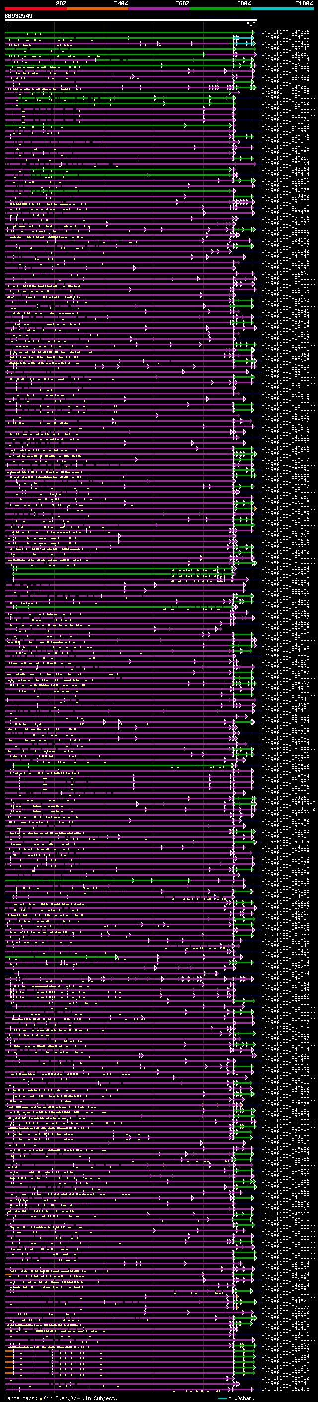Select the UniRef100_Q2YHP5 row label
This screenshot has width=318, height=1402.
pos(285,92)
